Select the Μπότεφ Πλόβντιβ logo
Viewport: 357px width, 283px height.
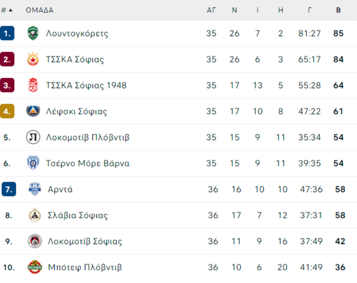[35, 267]
